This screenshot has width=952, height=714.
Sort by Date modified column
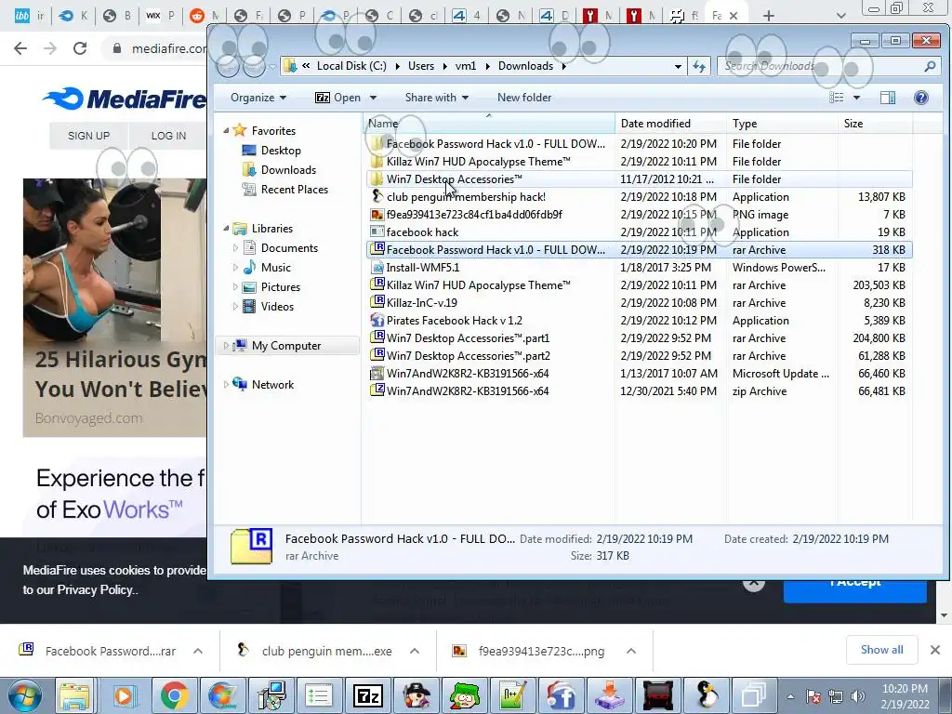tap(671, 124)
